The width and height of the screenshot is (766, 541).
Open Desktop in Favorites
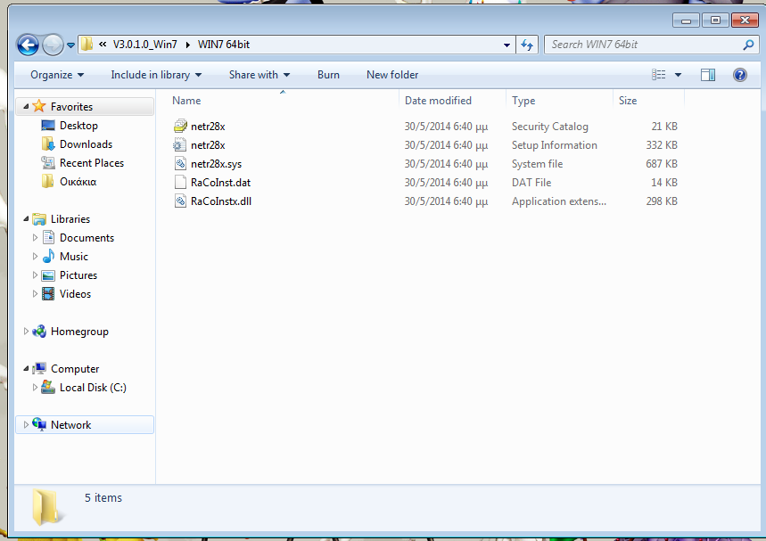78,126
